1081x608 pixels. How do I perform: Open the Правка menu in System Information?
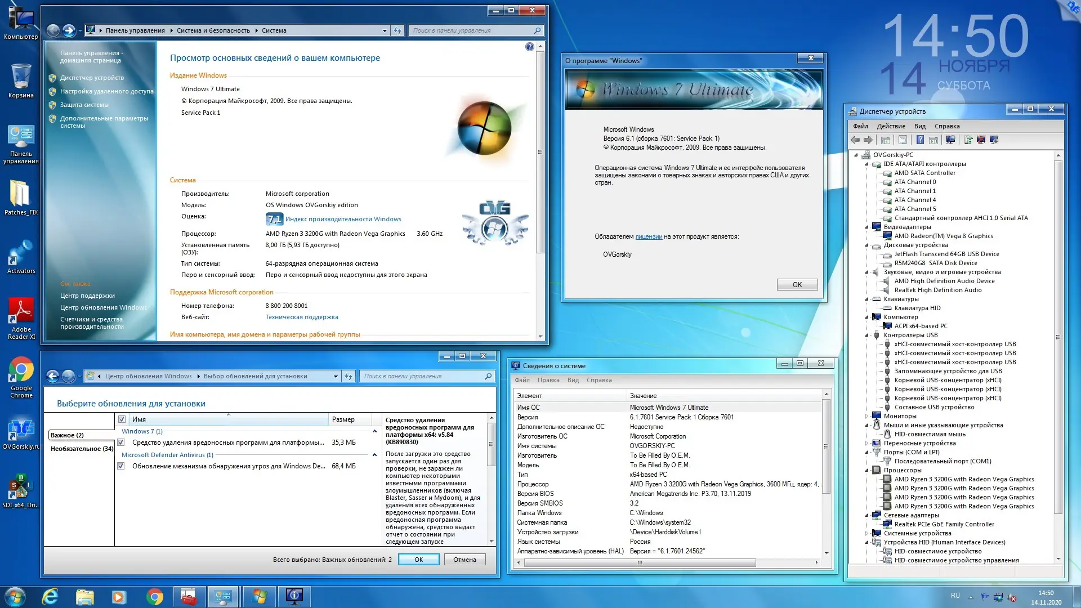point(548,380)
